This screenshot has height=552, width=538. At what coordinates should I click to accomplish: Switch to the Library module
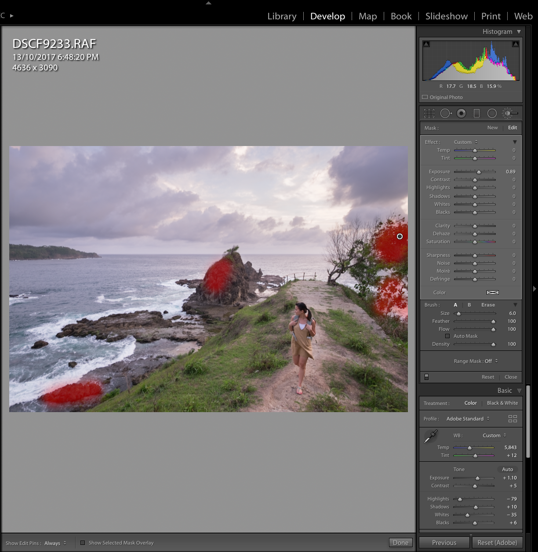click(282, 16)
